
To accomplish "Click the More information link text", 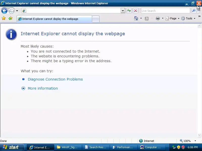I will (x=43, y=88).
